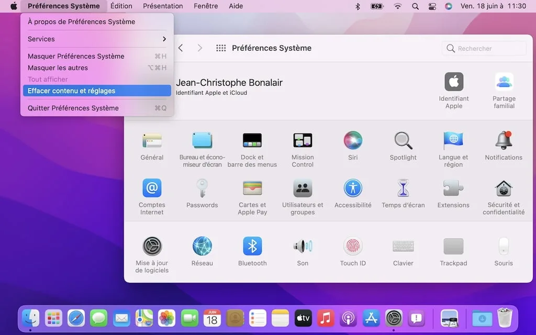Image resolution: width=536 pixels, height=335 pixels.
Task: Click the date and time display
Action: [493, 6]
